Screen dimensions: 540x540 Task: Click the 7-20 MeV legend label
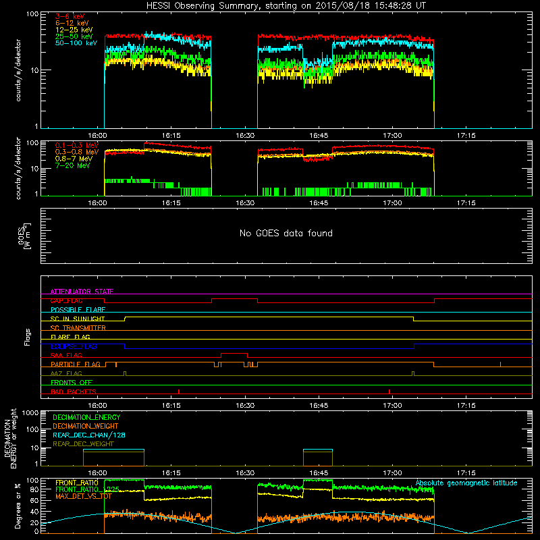click(x=72, y=165)
